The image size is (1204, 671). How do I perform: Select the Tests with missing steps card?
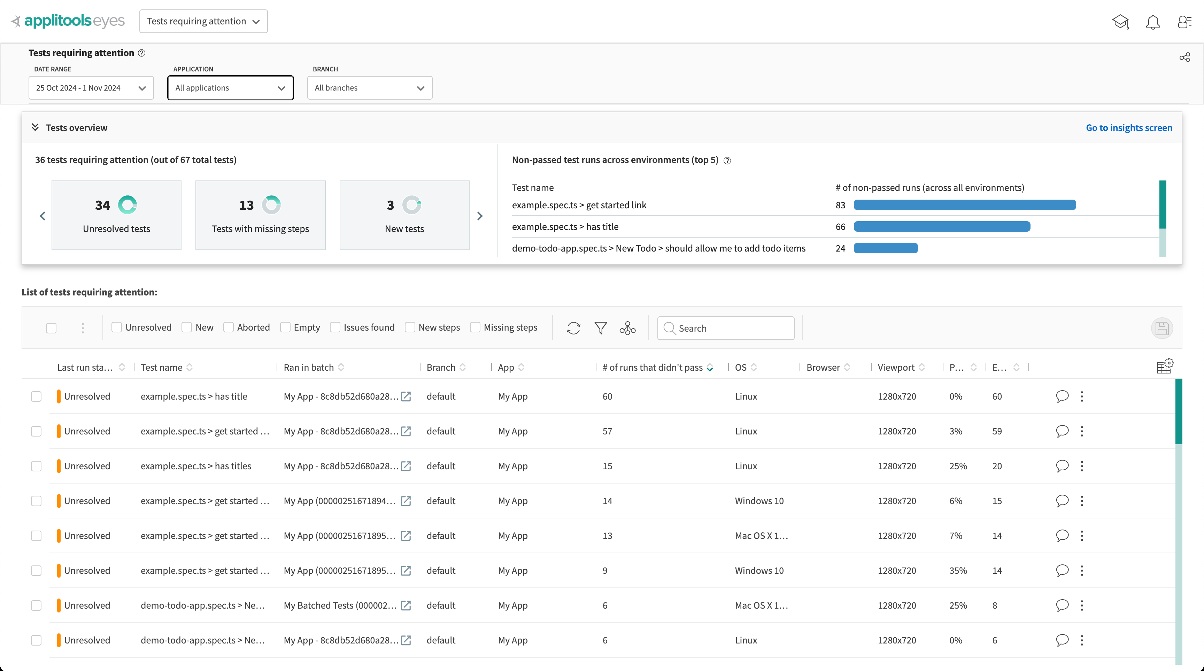coord(260,215)
